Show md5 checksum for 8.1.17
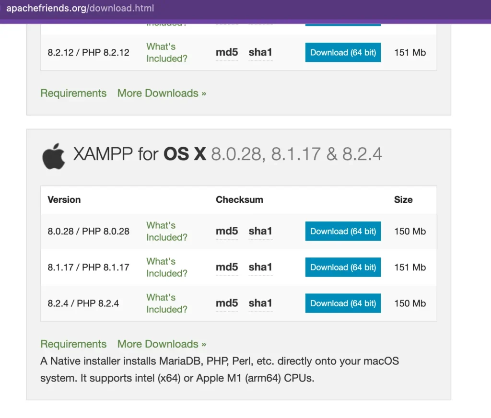491x418 pixels. (227, 267)
